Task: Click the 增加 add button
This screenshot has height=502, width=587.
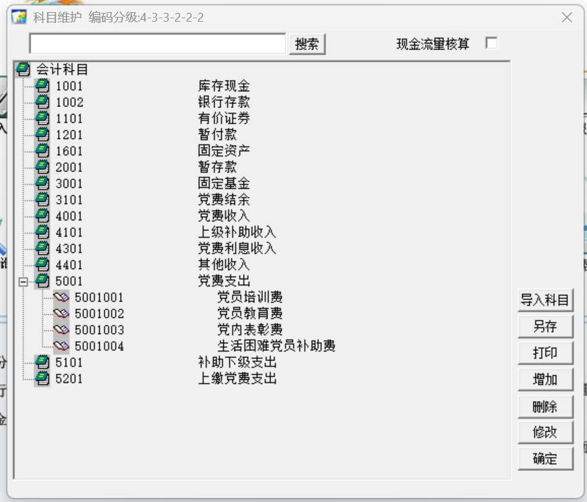Action: (x=545, y=379)
